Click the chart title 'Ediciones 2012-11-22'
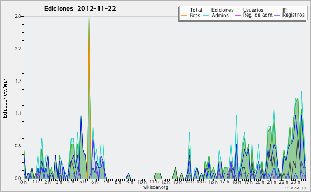This screenshot has height=192, width=311. [80, 9]
